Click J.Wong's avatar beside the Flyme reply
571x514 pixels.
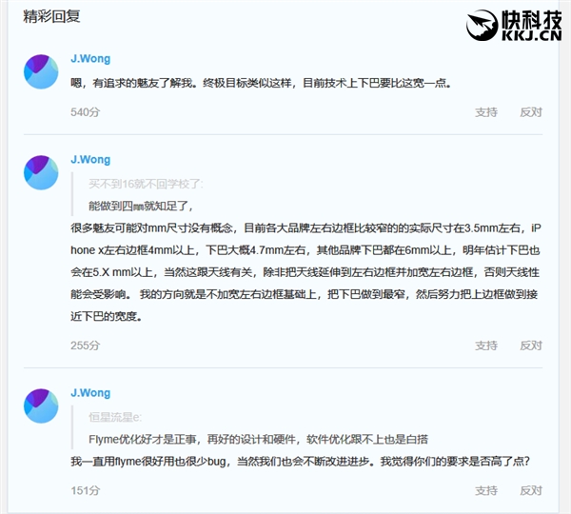pos(41,405)
